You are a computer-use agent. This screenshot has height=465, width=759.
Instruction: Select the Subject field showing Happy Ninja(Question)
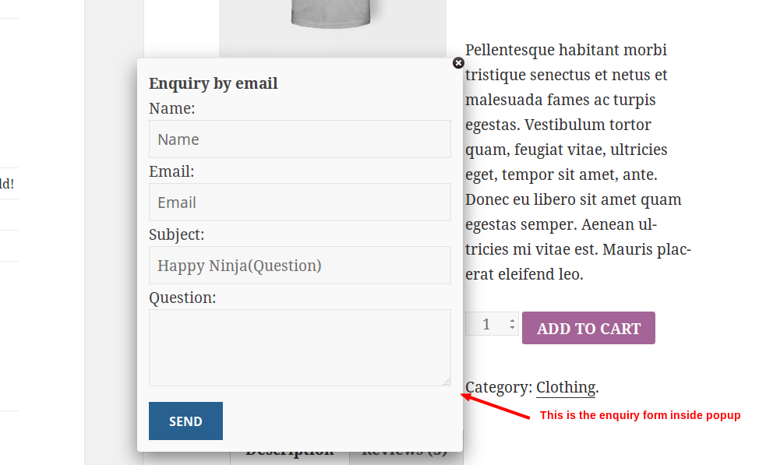click(x=300, y=265)
